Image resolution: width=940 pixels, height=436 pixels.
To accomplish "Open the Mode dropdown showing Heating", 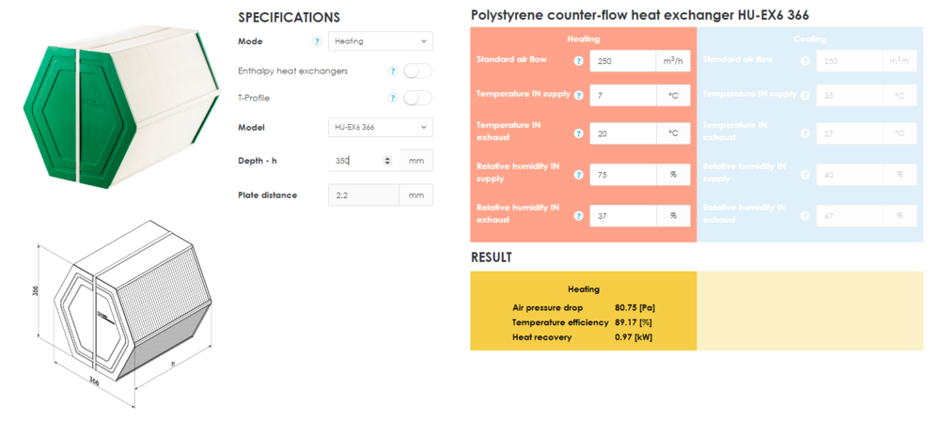I will coord(381,41).
